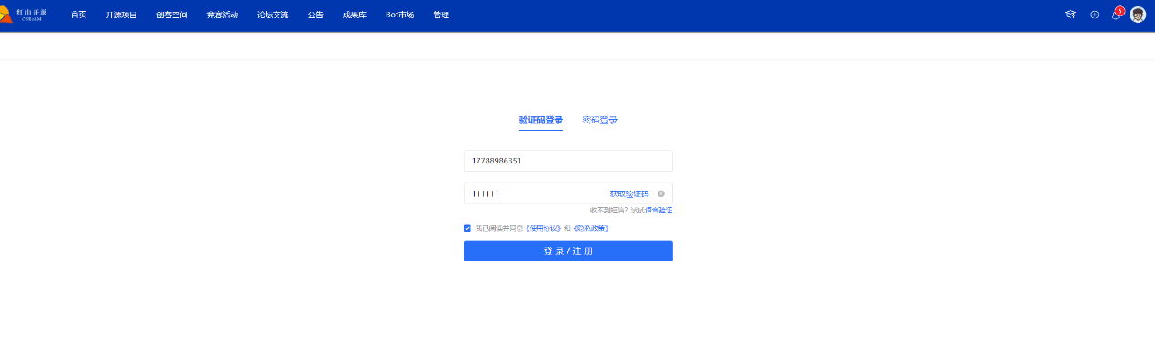Open Bot市场 in the navigation bar

pos(399,15)
